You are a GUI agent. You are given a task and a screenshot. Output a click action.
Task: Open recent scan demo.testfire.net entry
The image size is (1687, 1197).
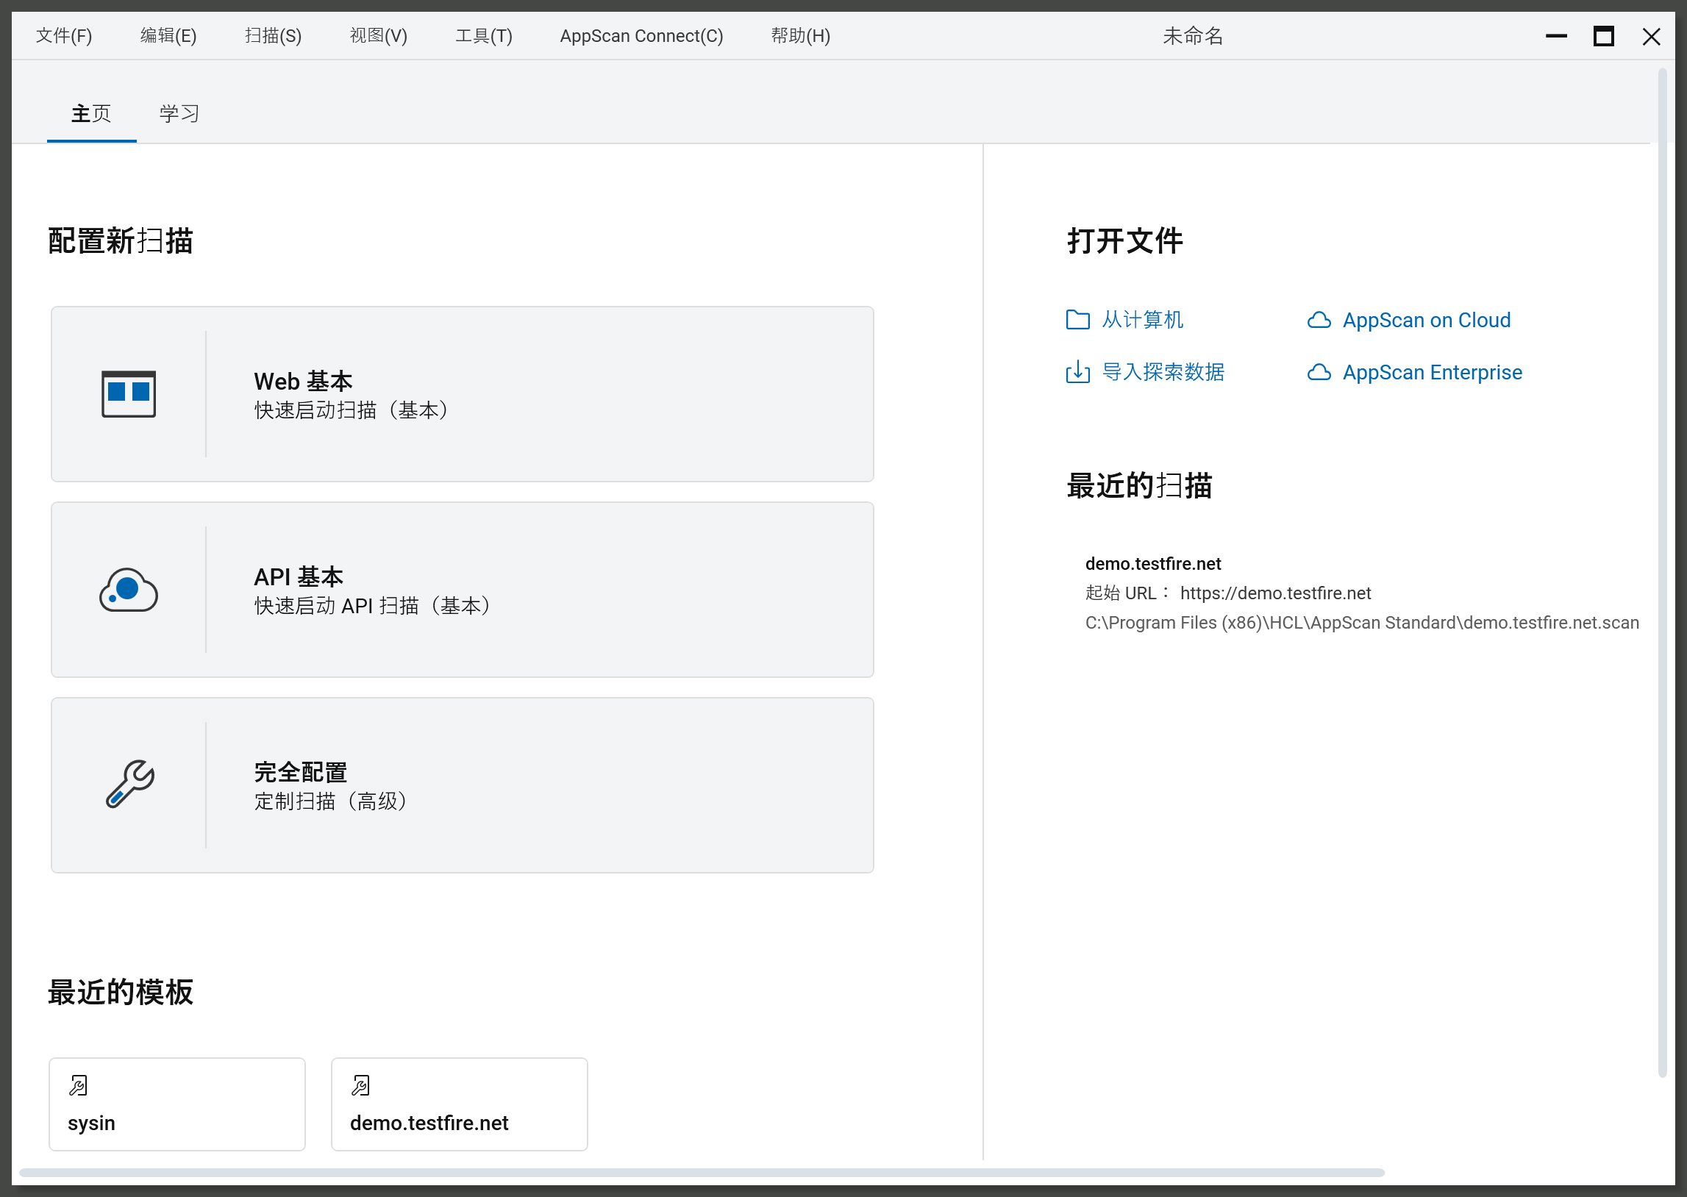pos(1152,564)
